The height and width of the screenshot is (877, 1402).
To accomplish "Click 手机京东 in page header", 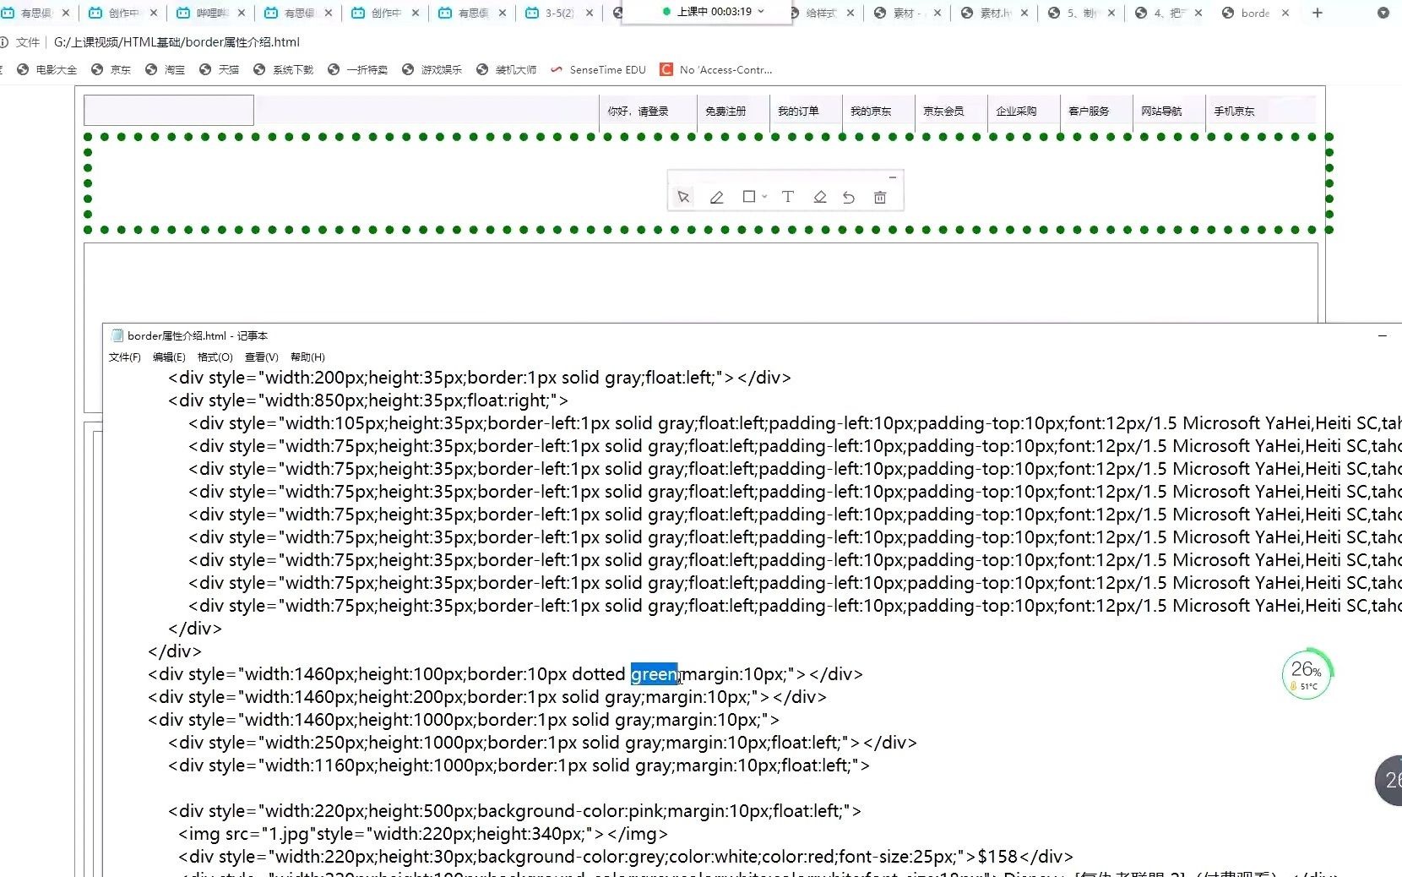I will pyautogui.click(x=1234, y=112).
